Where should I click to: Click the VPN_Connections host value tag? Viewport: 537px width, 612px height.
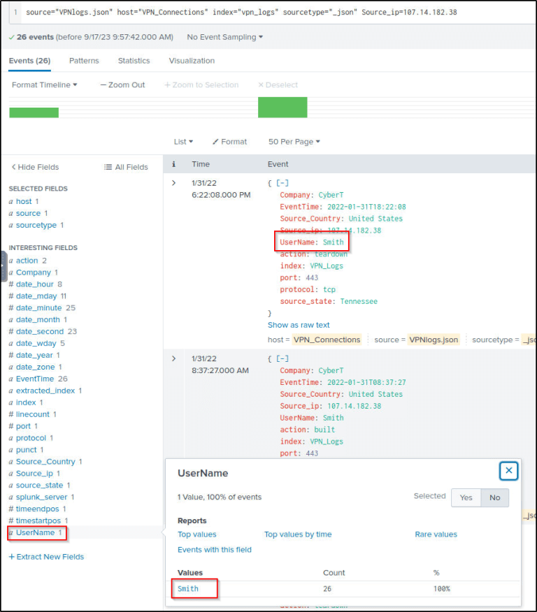tap(327, 340)
